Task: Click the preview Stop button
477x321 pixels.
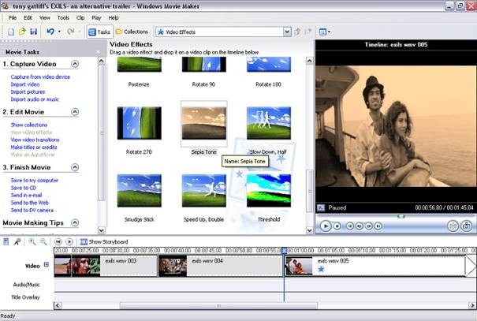Action: click(337, 226)
